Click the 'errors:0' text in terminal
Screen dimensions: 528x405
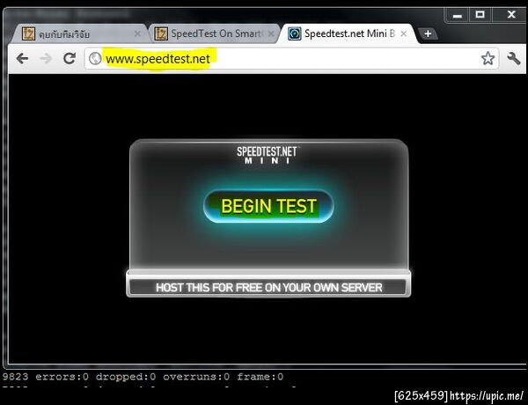(62, 376)
